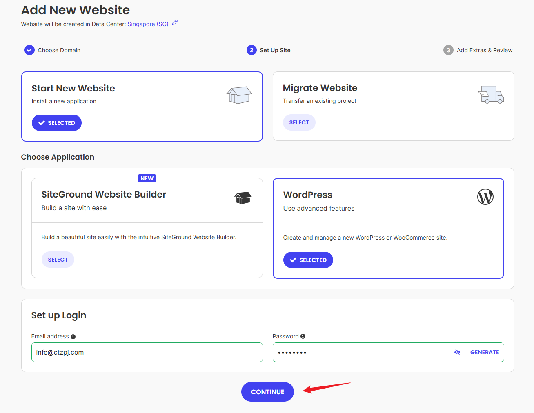Click the Start New Website house icon
This screenshot has width=534, height=413.
click(x=239, y=95)
